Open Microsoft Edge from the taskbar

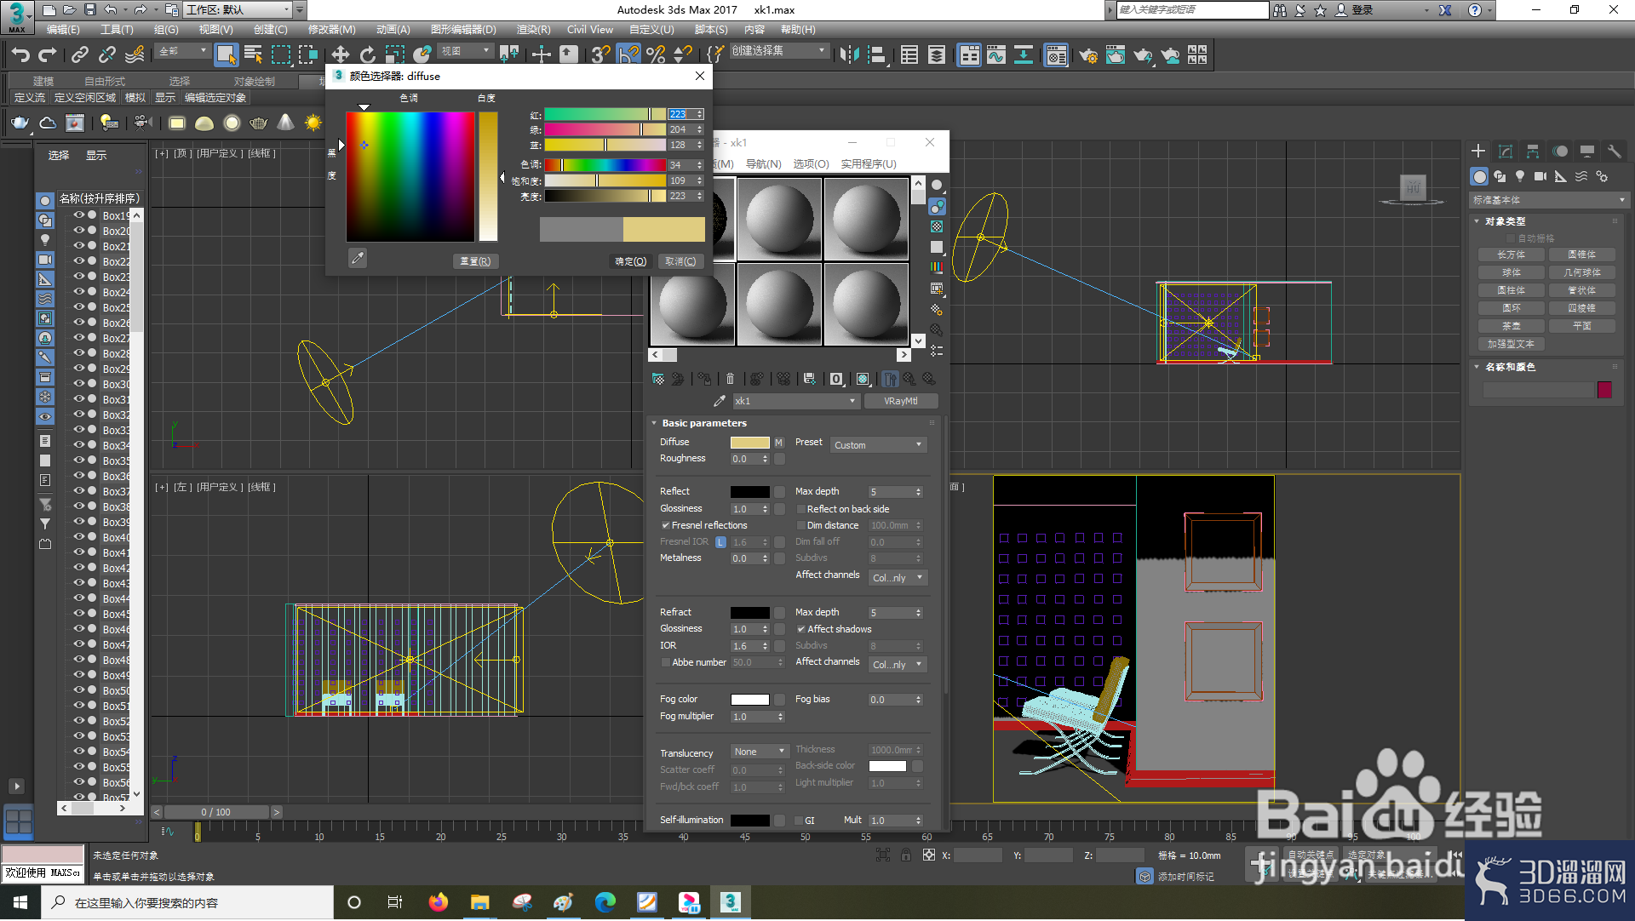(x=605, y=903)
